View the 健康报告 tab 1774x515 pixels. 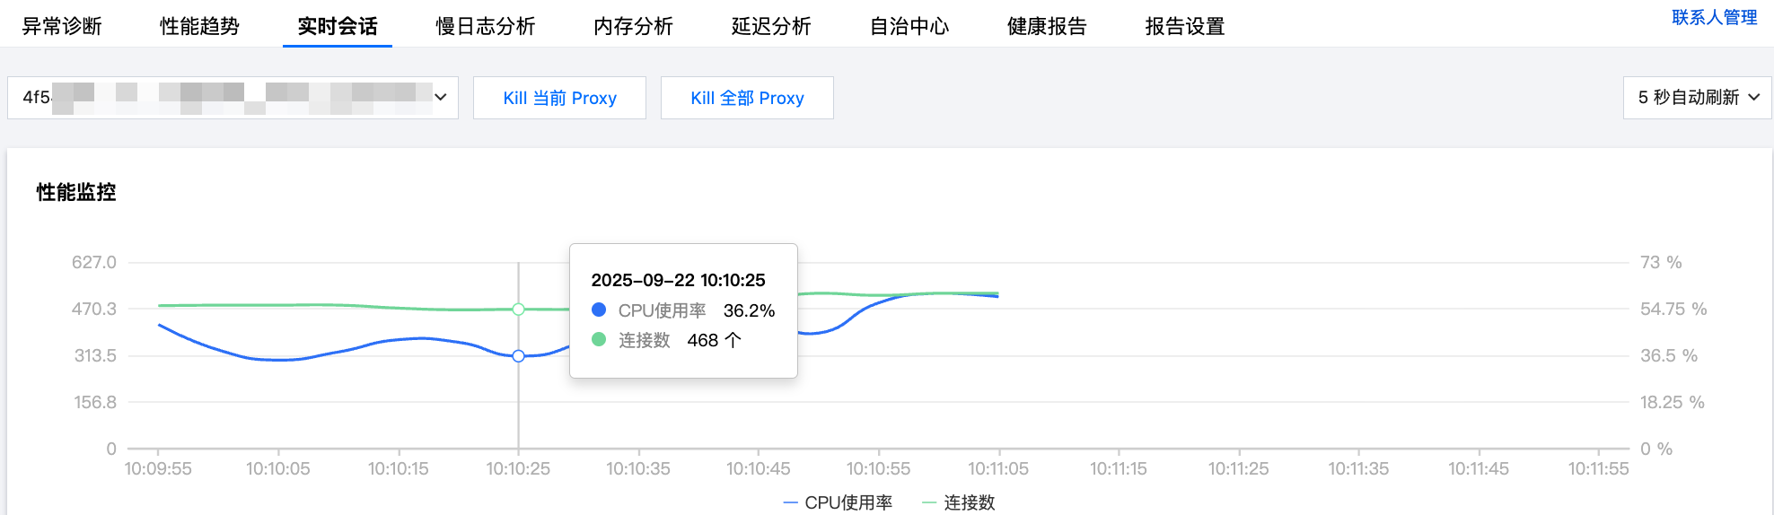1047,26
